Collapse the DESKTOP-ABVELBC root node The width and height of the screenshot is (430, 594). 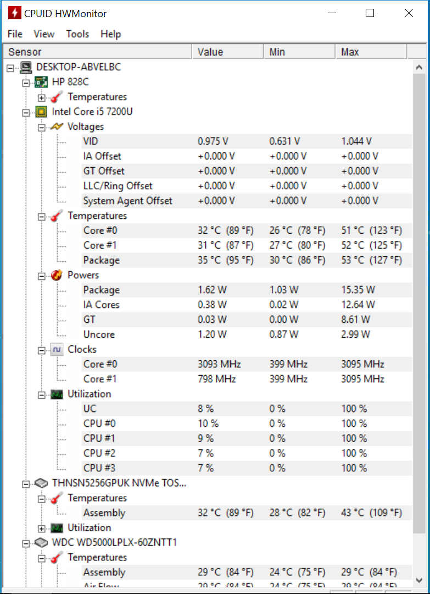pos(10,68)
